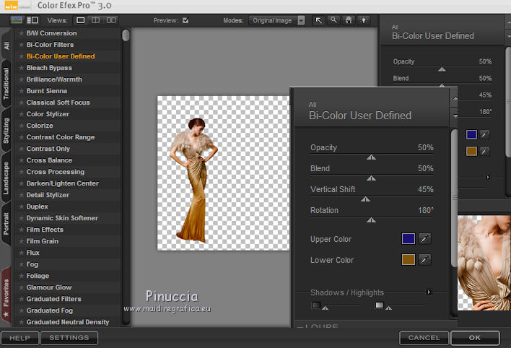511x348 pixels.
Task: Select the arrow pointer tool
Action: 319,20
